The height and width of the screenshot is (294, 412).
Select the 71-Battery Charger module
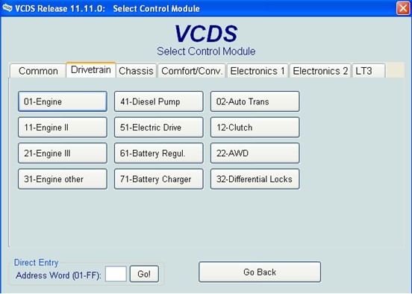tap(159, 179)
